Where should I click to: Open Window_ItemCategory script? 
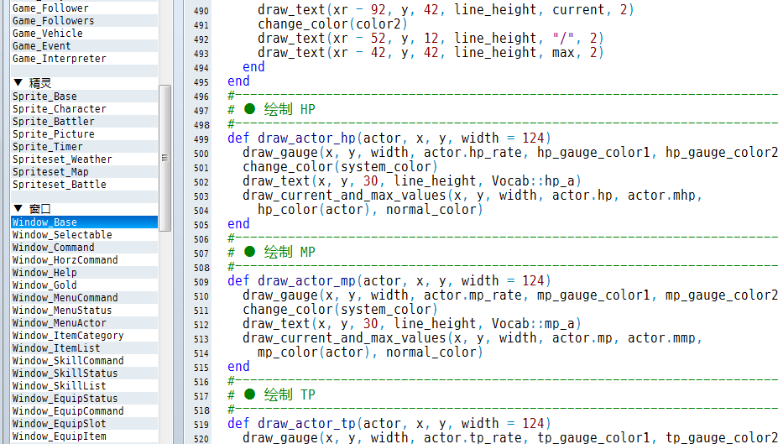85,336
